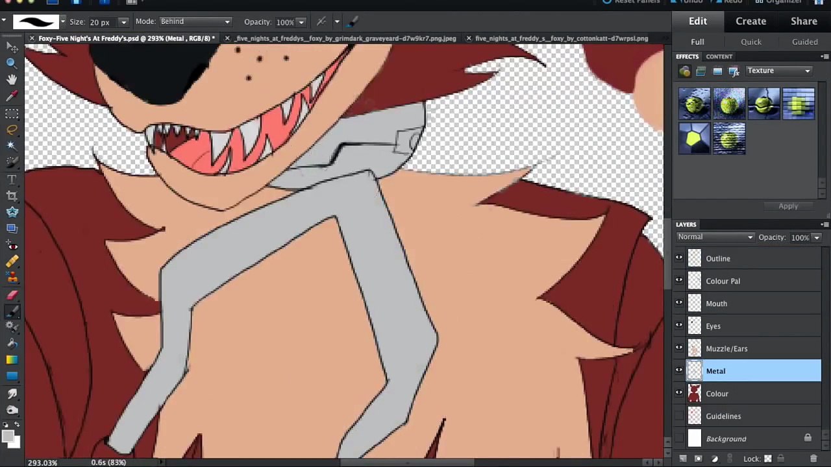Select the Rectangular Marquee tool
The width and height of the screenshot is (831, 467).
(x=12, y=113)
